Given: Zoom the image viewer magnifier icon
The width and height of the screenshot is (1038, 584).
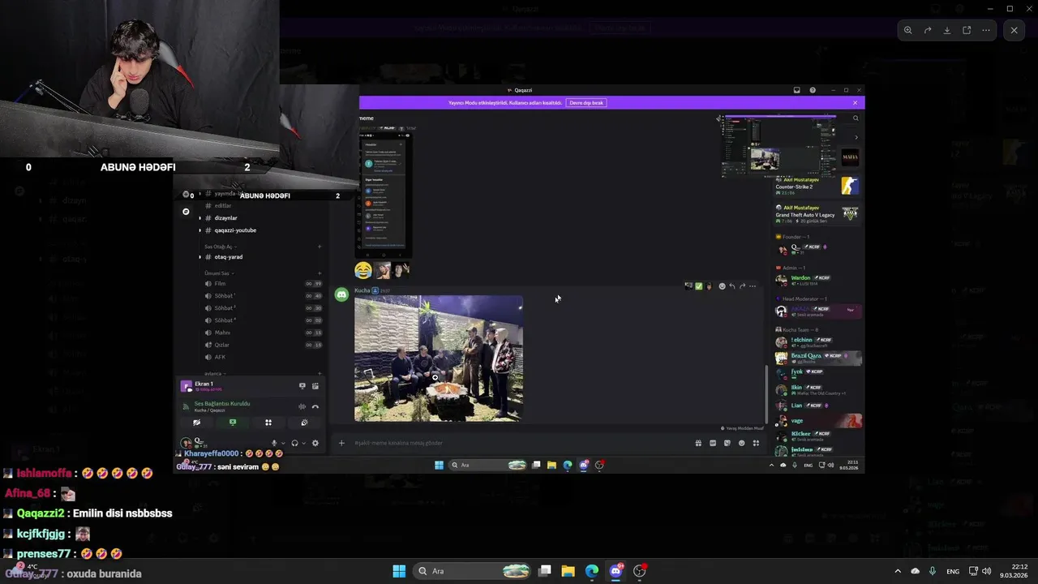Looking at the screenshot, I should point(908,30).
